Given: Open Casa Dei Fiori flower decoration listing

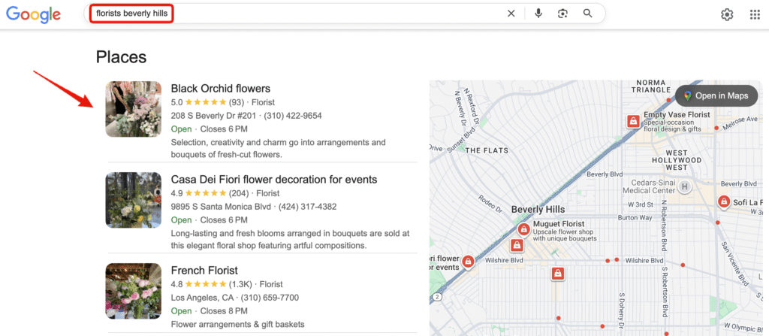Looking at the screenshot, I should point(274,179).
